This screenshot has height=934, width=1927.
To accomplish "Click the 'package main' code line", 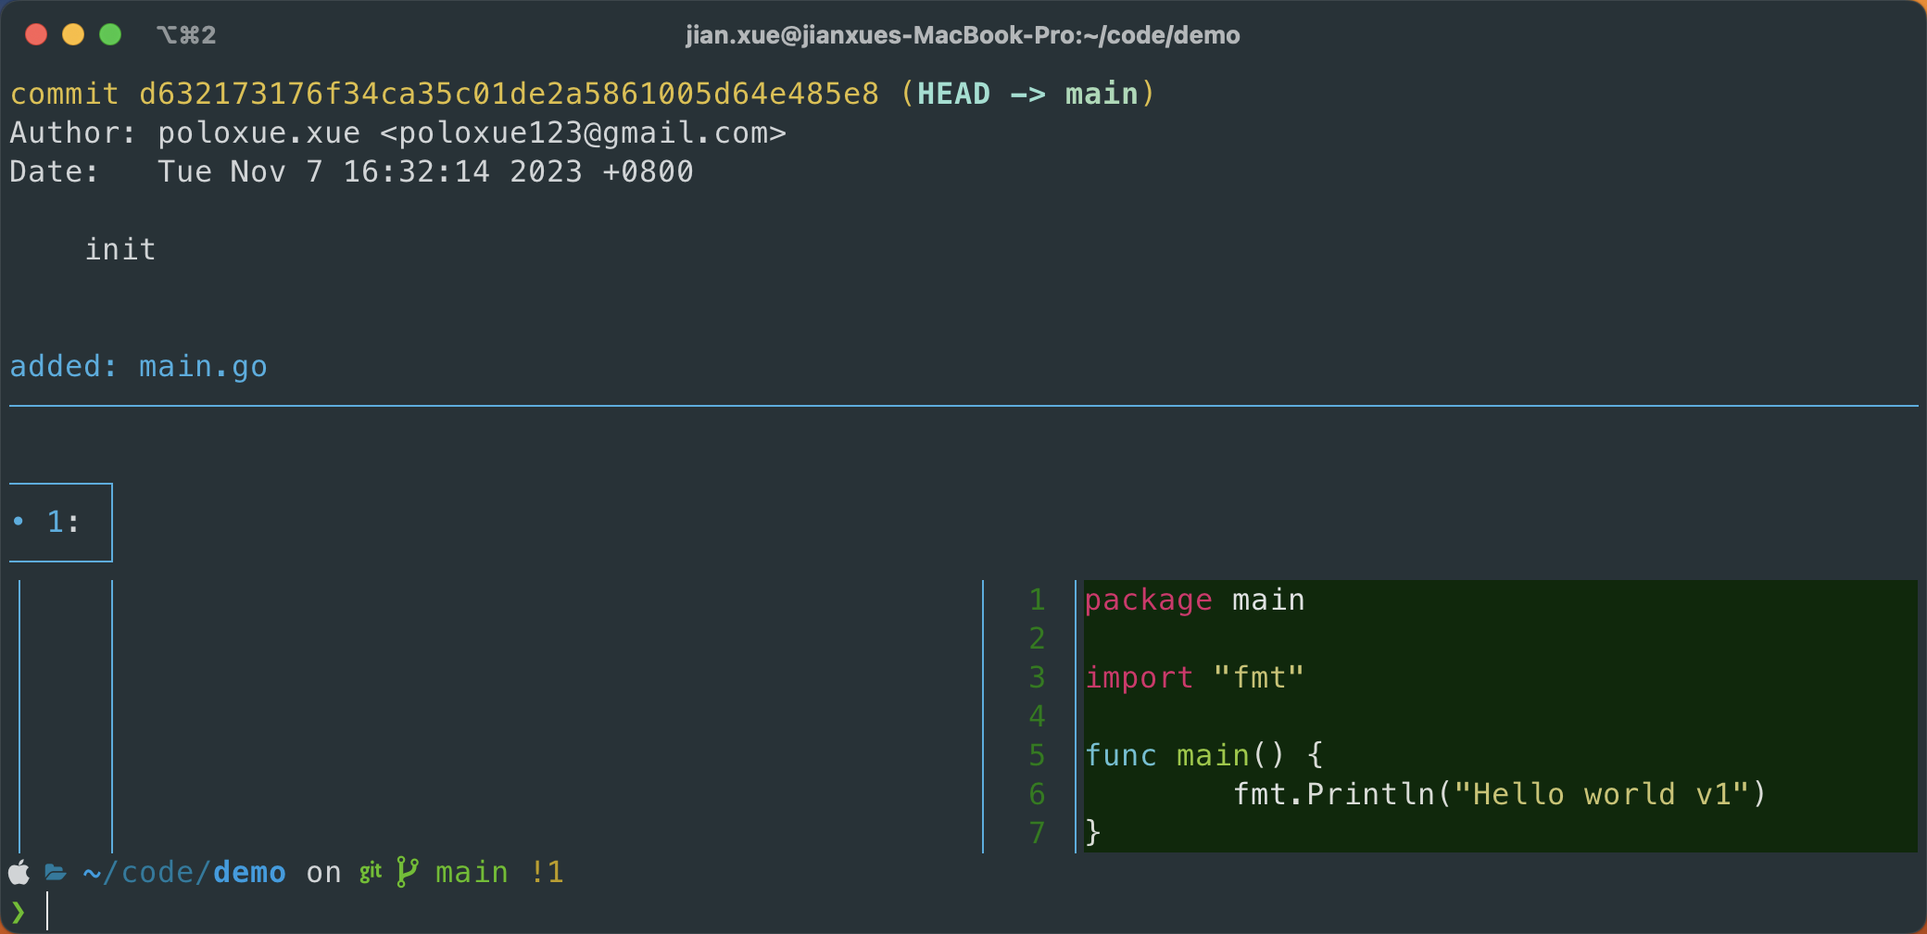I will point(1194,600).
